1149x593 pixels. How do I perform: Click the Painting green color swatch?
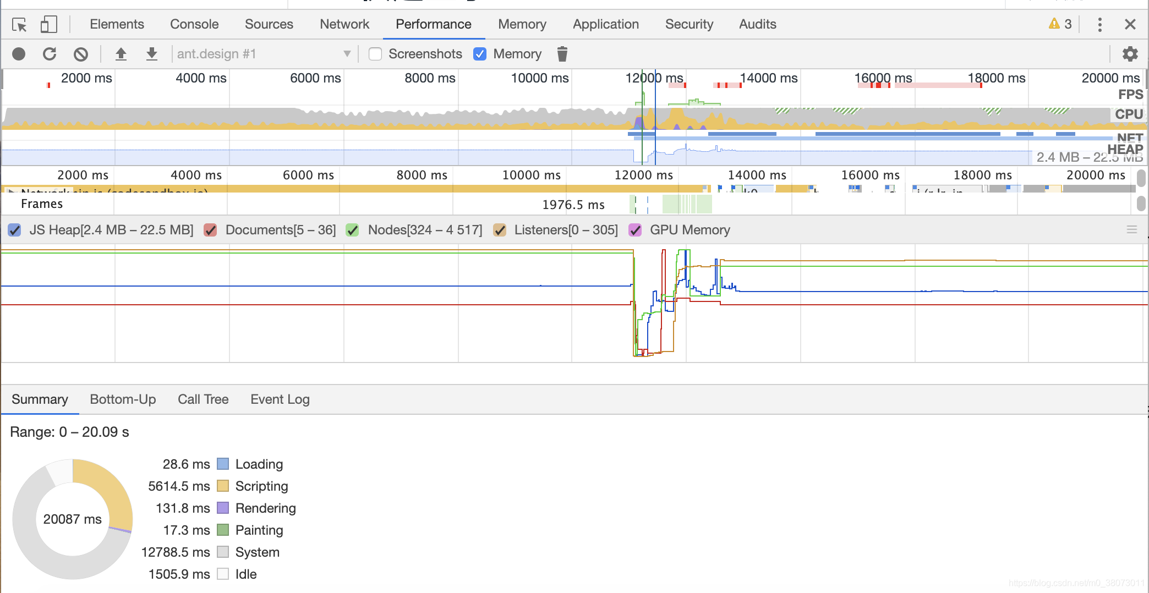click(223, 530)
